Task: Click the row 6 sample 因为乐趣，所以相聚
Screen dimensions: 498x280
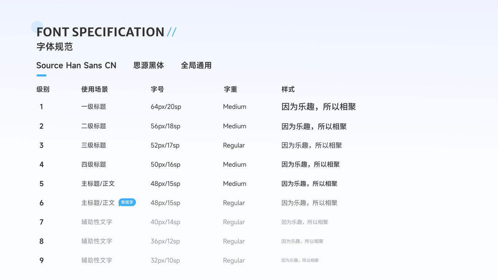Action: click(310, 203)
